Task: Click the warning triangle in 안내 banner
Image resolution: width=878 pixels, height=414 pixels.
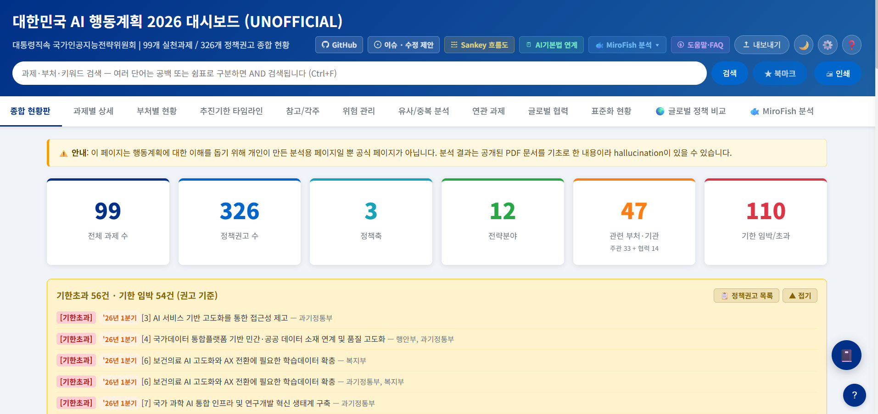Action: (64, 153)
